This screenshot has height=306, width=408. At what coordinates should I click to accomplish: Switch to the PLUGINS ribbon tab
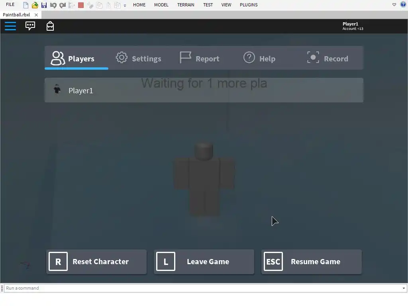click(x=249, y=5)
